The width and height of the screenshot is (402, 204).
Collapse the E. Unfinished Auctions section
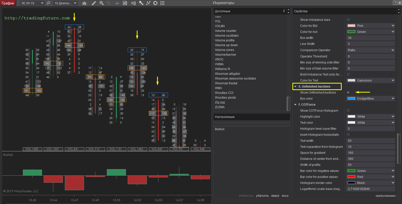[295, 87]
